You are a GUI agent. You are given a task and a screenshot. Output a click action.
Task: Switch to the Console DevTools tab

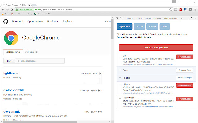click(158, 18)
